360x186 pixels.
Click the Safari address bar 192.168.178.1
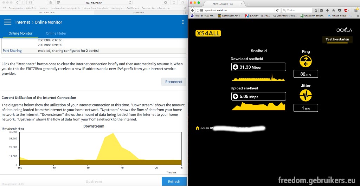(94, 2)
